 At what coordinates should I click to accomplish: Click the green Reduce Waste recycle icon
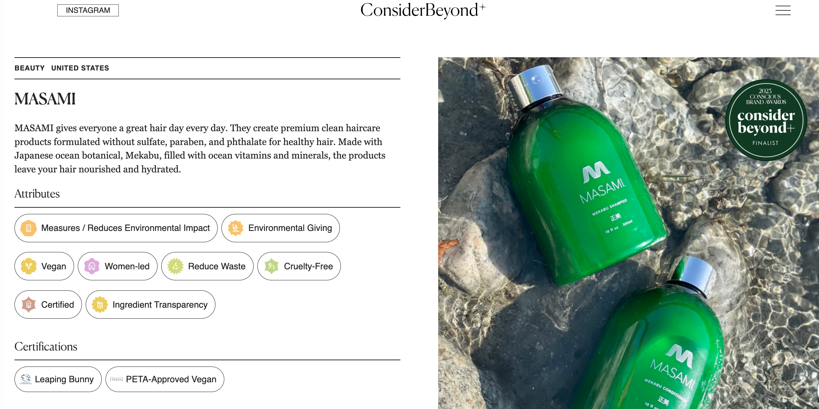(175, 266)
